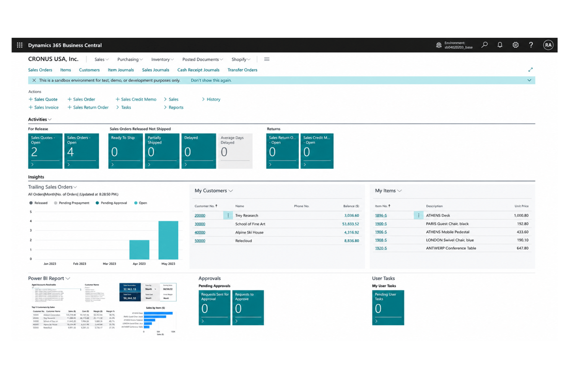Click the arrow on Ready To Ship tile
566x377 pixels.
[113, 165]
